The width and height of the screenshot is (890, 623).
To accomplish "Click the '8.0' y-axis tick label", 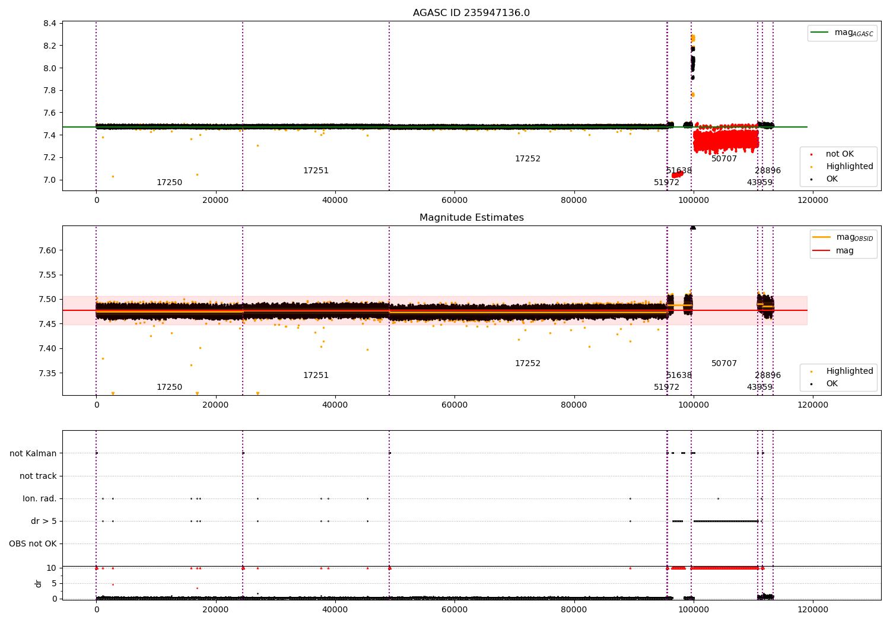I will (x=50, y=68).
